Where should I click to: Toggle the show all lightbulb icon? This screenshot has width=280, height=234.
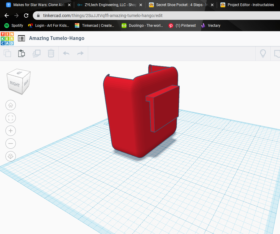263,53
